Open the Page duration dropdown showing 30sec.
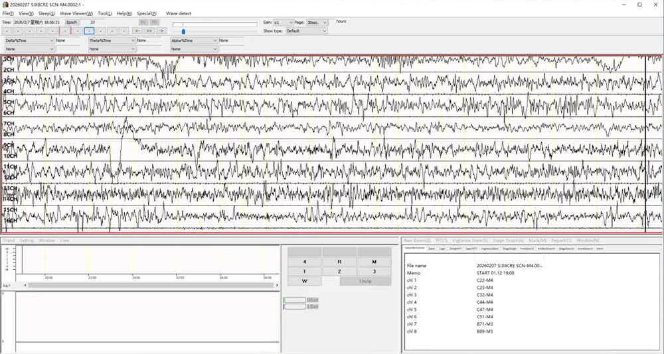 point(317,23)
